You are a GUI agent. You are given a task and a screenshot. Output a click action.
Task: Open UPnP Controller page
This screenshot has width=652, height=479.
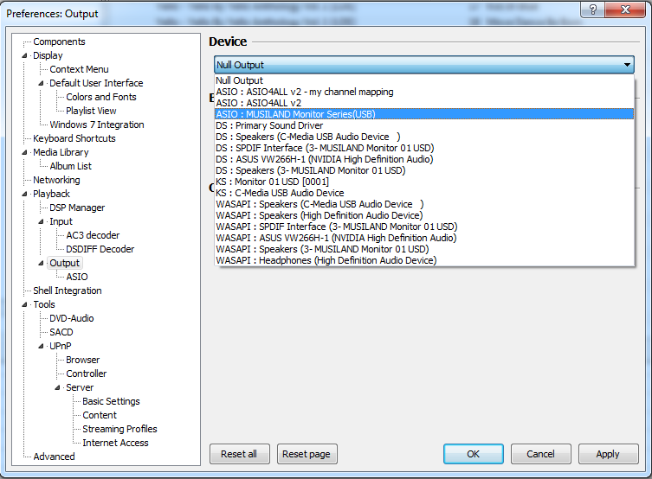click(x=86, y=374)
